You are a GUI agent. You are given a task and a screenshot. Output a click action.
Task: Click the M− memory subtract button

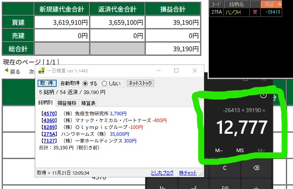click(x=219, y=151)
